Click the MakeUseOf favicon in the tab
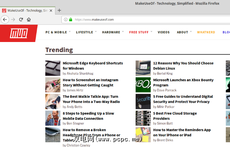Viewport: 230px width, 147px height. 4,11
